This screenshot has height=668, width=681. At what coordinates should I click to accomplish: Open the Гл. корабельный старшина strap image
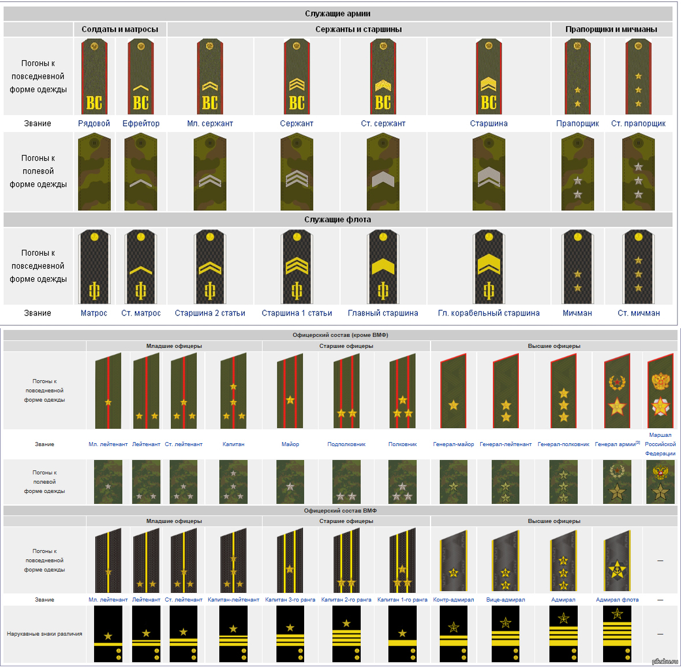(x=489, y=266)
